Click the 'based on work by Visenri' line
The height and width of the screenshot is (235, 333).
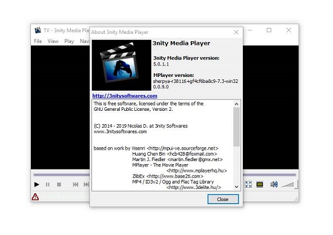(156, 148)
